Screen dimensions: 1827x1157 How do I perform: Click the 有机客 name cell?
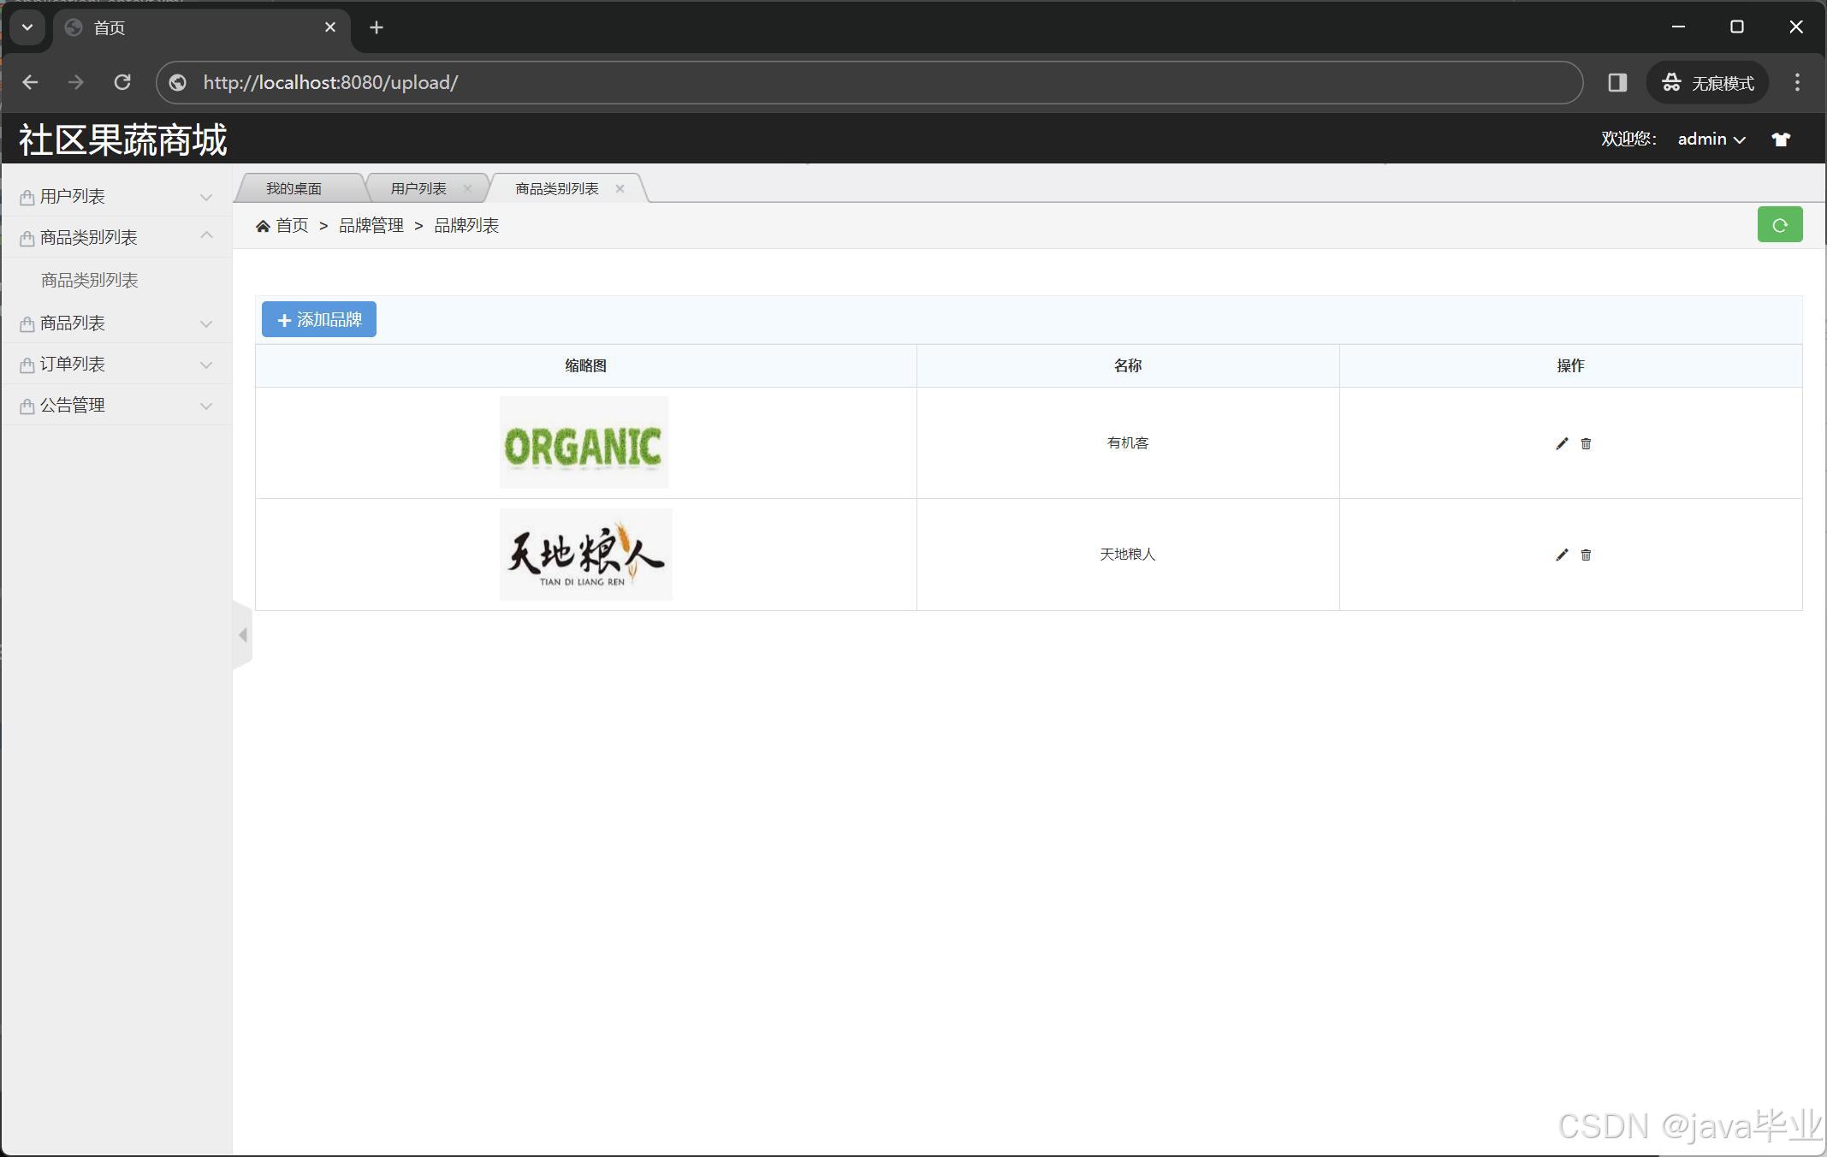(1128, 443)
